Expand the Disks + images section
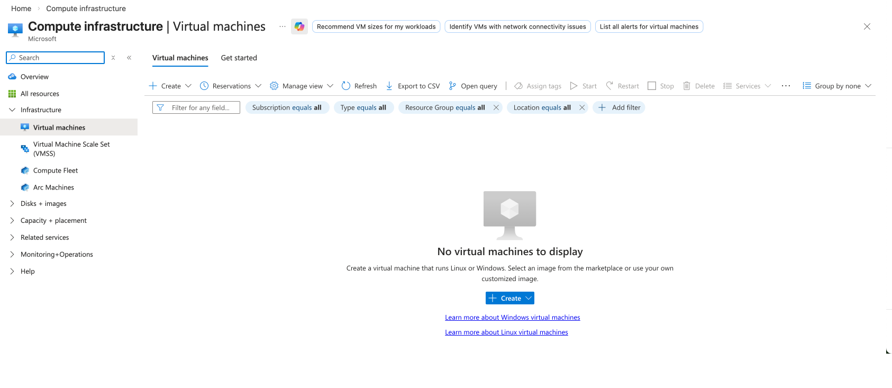Screen dimensions: 892x388 coord(12,203)
